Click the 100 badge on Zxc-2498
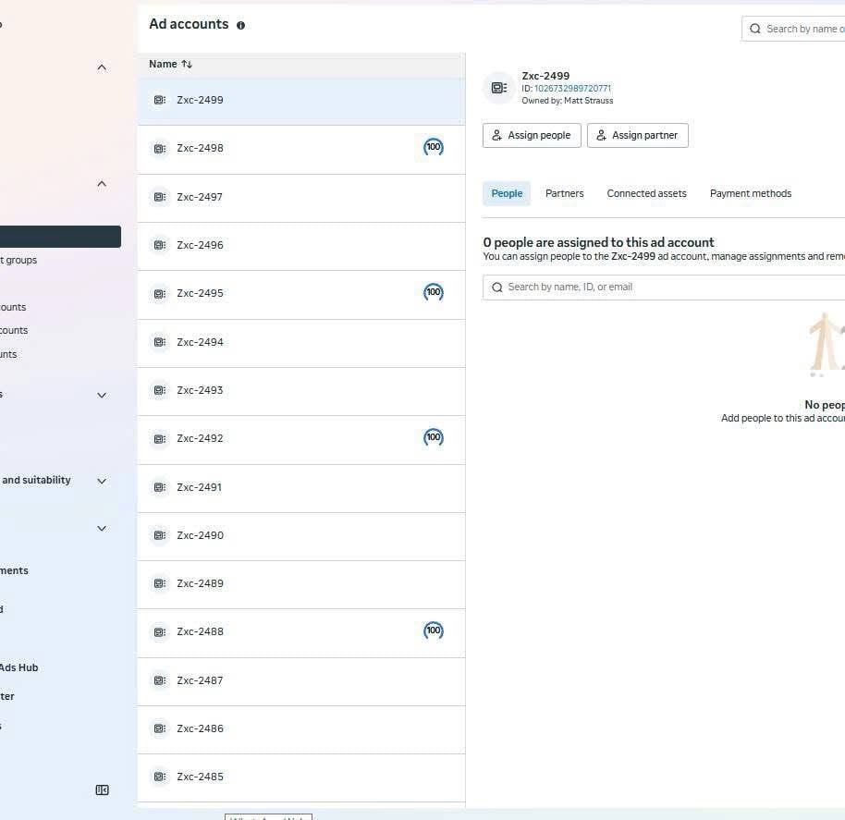Screen dimensions: 845x820 point(434,147)
